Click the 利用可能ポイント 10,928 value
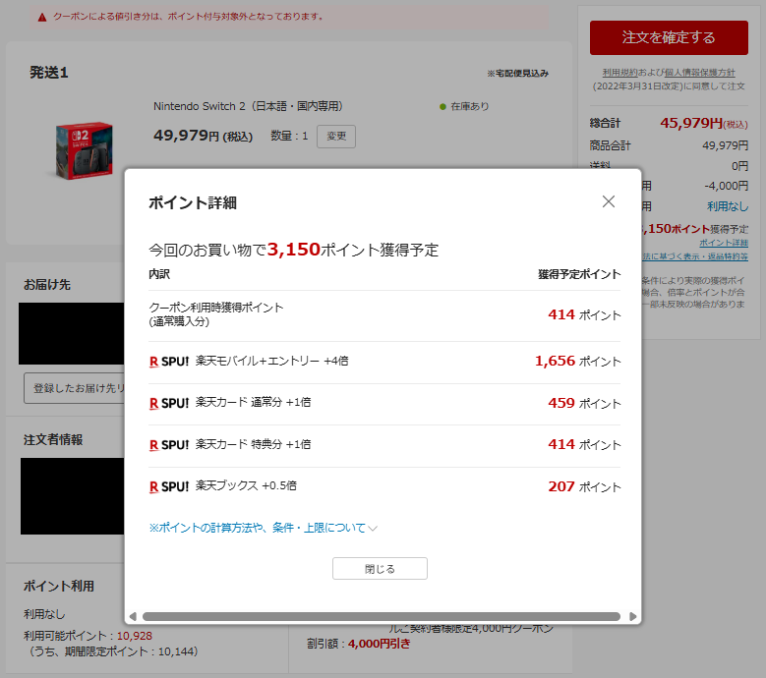This screenshot has width=766, height=678. [135, 636]
